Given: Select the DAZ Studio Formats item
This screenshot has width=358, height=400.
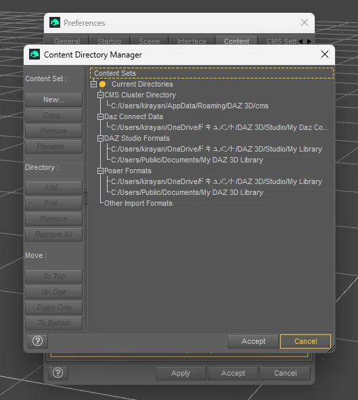Looking at the screenshot, I should (137, 138).
